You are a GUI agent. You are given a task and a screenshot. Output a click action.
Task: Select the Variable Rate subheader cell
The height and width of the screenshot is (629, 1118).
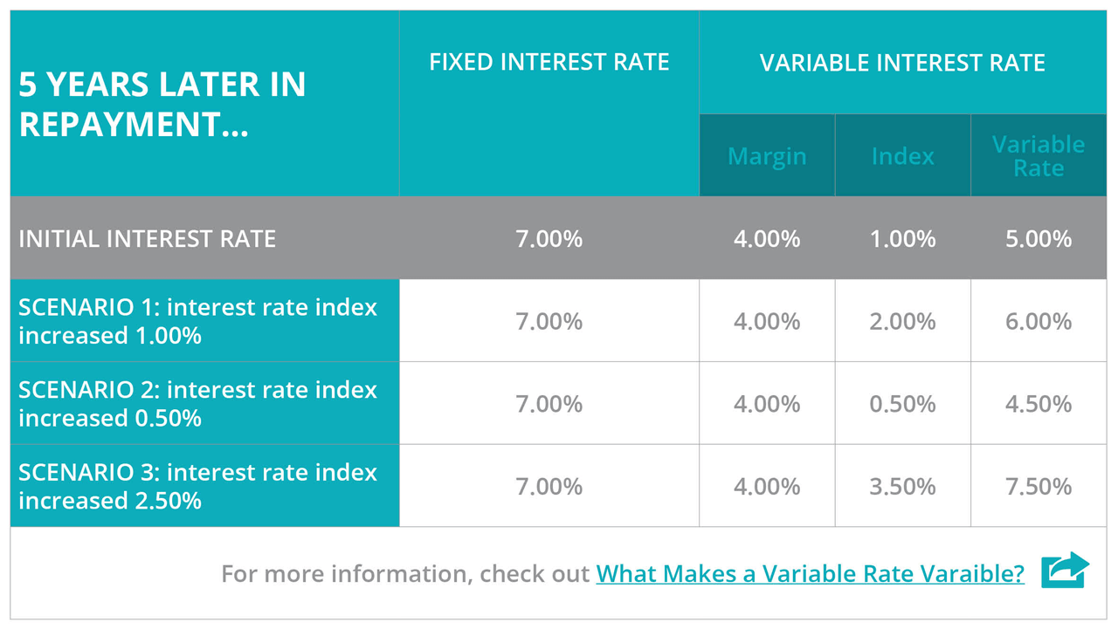(1038, 156)
